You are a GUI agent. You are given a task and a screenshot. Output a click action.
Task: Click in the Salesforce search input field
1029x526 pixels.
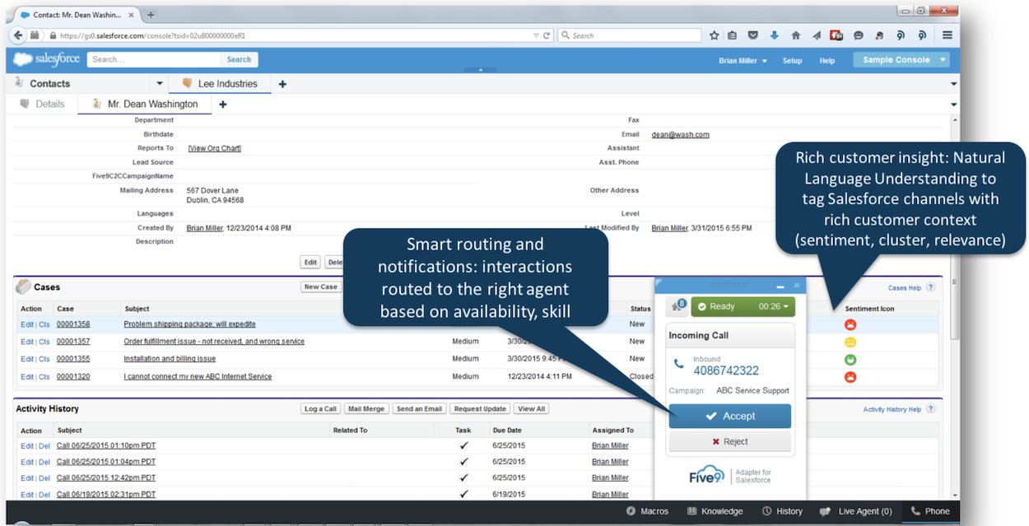point(154,59)
